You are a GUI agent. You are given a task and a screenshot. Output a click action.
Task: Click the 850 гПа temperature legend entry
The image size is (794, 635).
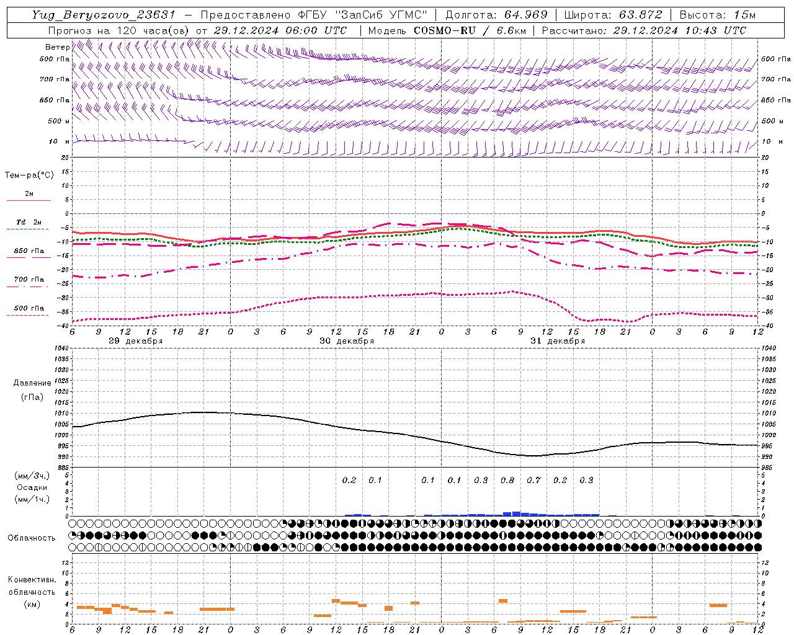click(x=29, y=251)
